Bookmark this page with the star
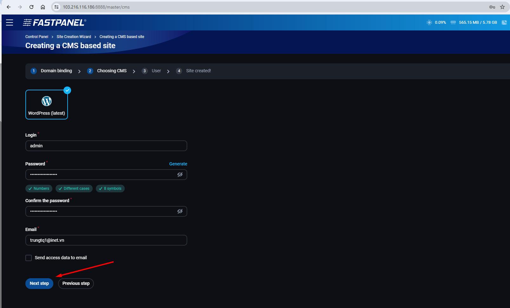 point(502,7)
